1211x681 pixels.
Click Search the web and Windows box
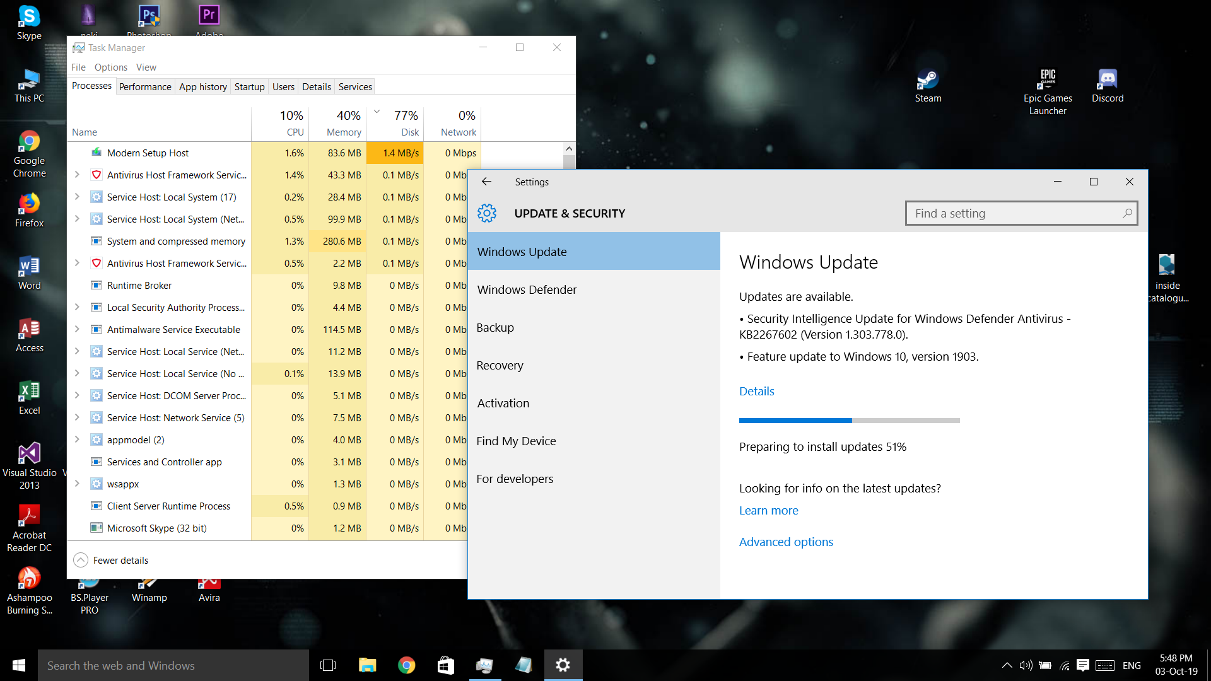pyautogui.click(x=173, y=665)
